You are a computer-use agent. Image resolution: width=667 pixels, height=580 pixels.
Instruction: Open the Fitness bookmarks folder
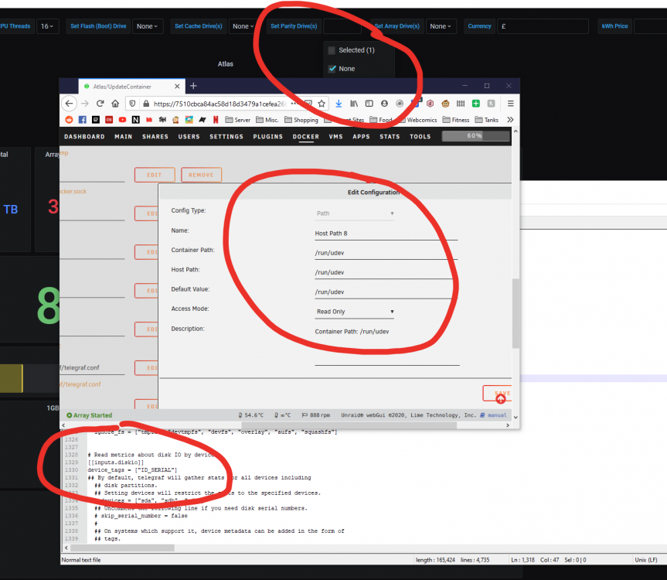(456, 120)
